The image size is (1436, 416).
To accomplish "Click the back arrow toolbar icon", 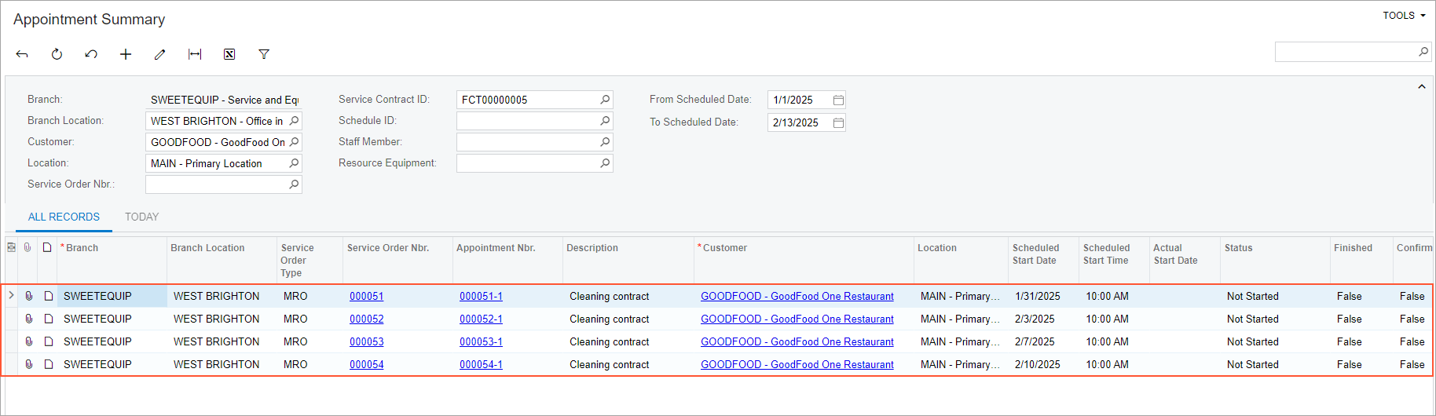I will click(x=22, y=54).
